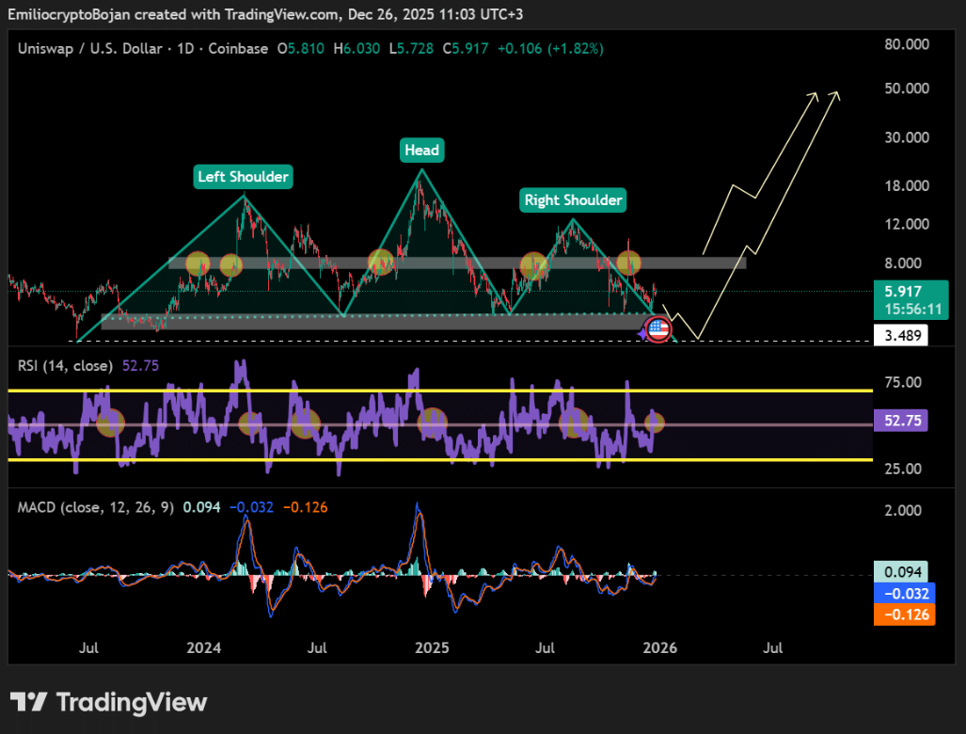Click the yellow circle under the Head label

380,262
